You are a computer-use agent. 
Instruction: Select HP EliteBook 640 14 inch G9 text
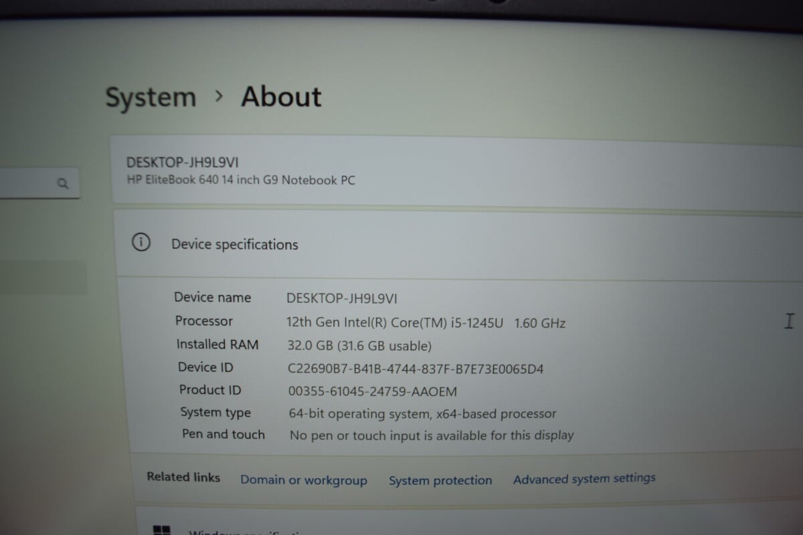pyautogui.click(x=241, y=180)
